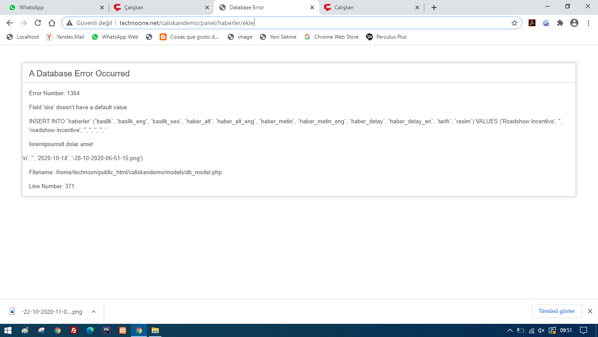Navigate back to the previous page

point(10,23)
